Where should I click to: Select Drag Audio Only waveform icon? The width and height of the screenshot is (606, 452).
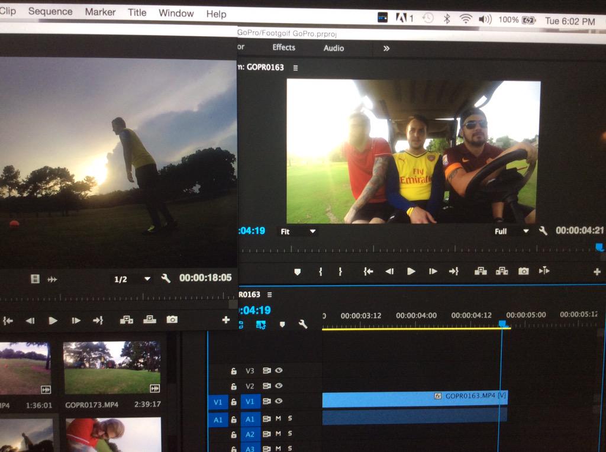[52, 279]
